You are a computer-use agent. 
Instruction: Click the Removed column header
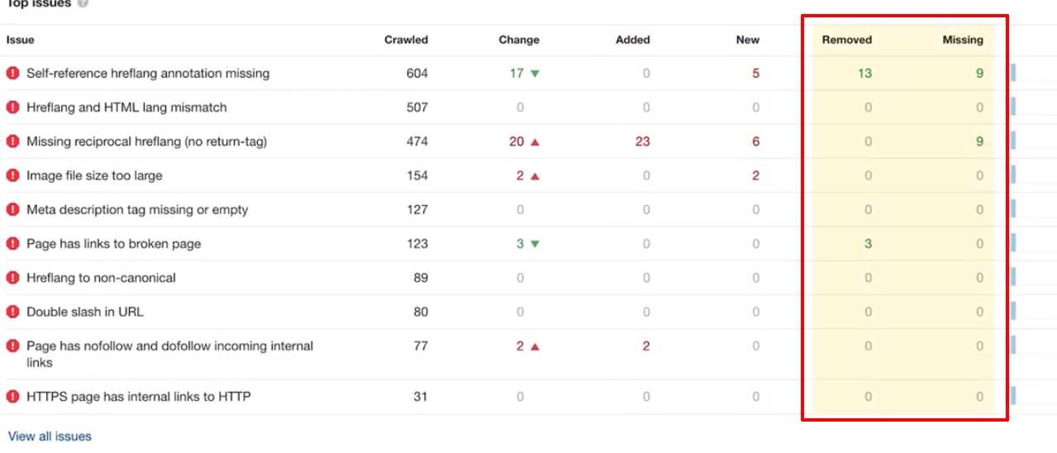click(846, 40)
